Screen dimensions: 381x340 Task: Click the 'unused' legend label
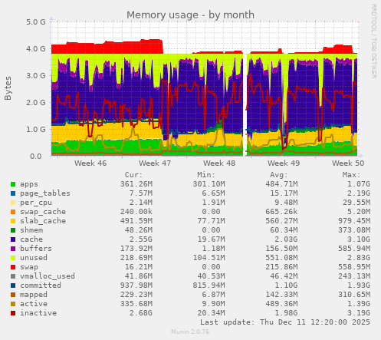coord(34,258)
